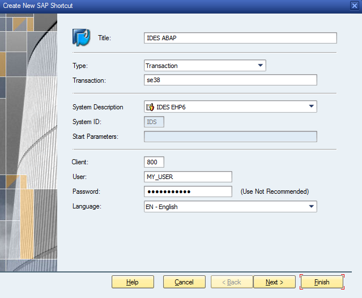
Task: Click the User field MY_USER
Action: [188, 177]
